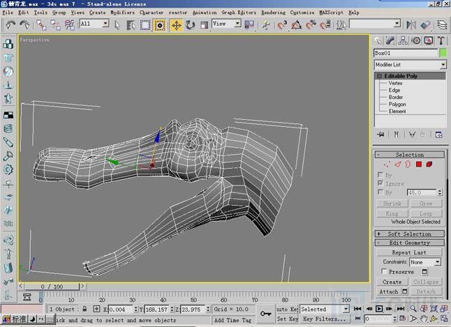Viewport: 451px width, 327px height.
Task: Collapse the Edit Geometry rollout header
Action: (410, 243)
